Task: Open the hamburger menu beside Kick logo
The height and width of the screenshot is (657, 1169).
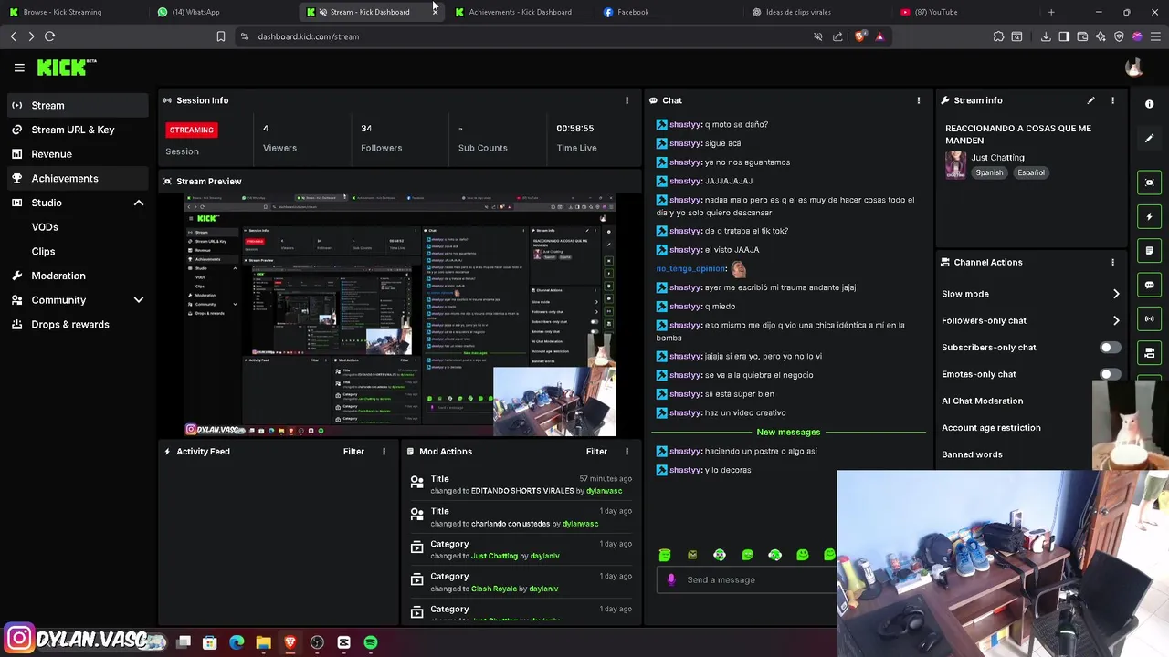Action: pos(19,68)
